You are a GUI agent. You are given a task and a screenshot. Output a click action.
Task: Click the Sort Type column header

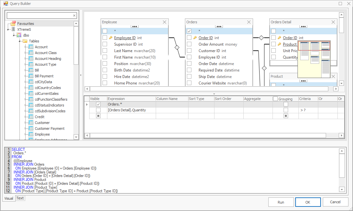(201, 99)
